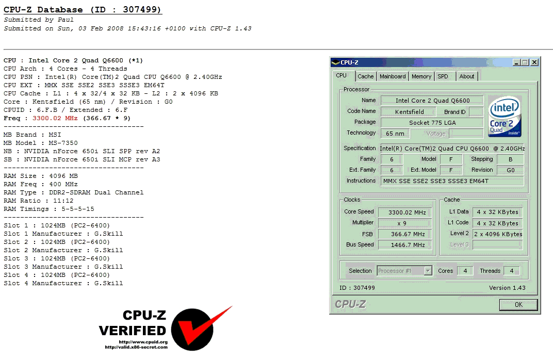The width and height of the screenshot is (553, 362).
Task: Click the Core Speed value 3300.02 MHz field
Action: 405,212
